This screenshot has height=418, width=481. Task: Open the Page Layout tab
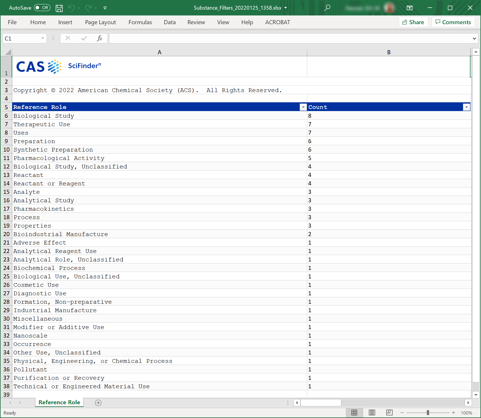tap(100, 22)
